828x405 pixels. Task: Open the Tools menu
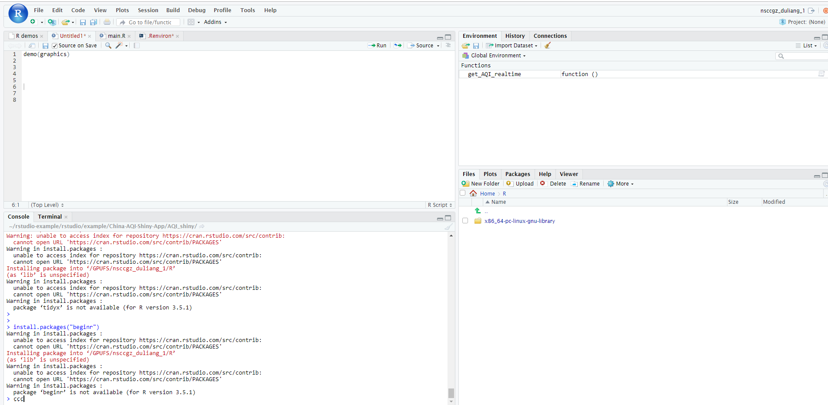click(x=248, y=10)
